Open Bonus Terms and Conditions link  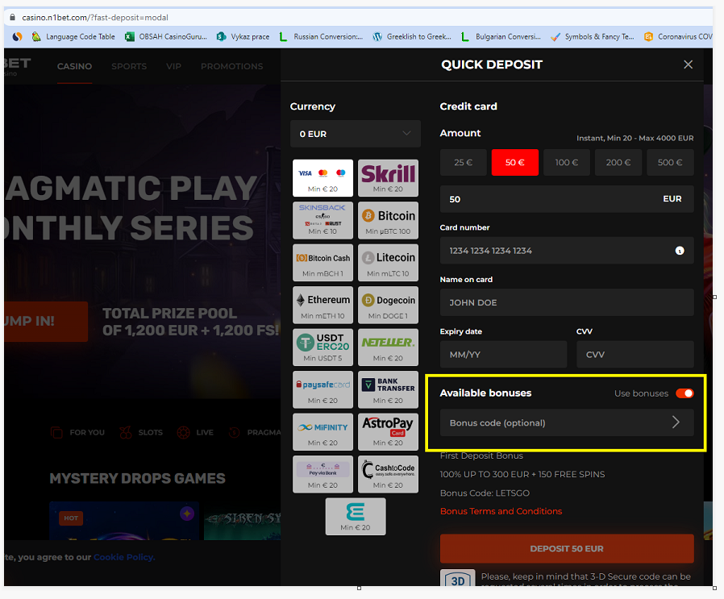pyautogui.click(x=501, y=511)
